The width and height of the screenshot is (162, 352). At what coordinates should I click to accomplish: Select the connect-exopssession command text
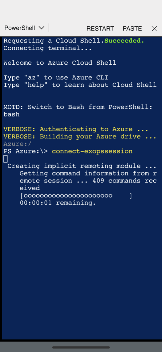(92, 151)
